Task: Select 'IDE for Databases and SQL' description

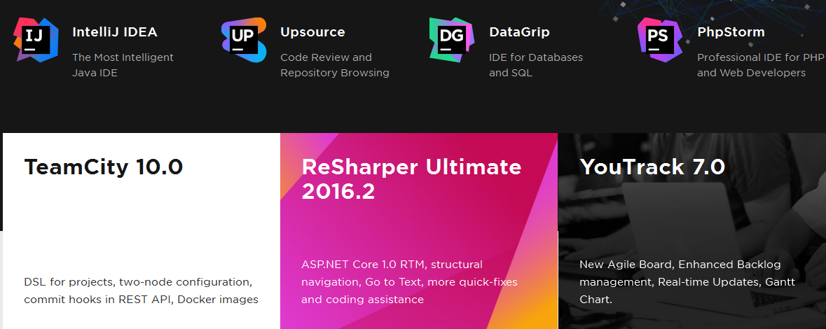Action: pyautogui.click(x=535, y=65)
